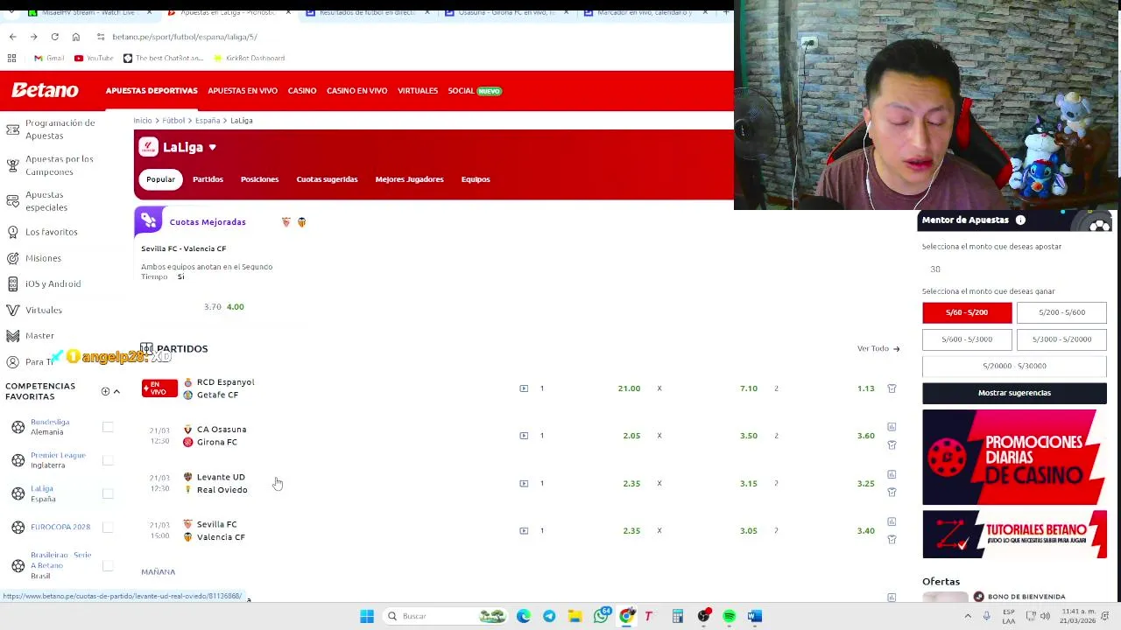
Task: Click Premier League soccer ball icon in sidebar
Action: click(x=18, y=460)
